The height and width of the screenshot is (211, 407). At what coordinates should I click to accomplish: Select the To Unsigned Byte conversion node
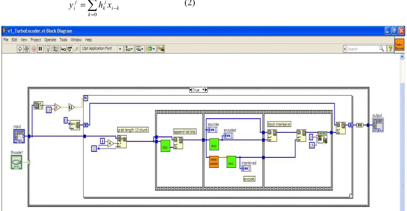click(x=360, y=125)
